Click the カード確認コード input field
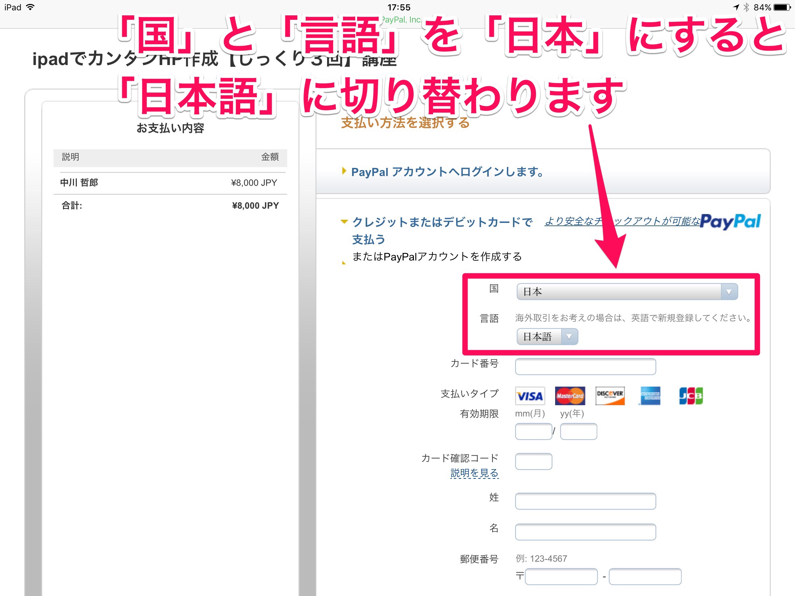 [533, 461]
